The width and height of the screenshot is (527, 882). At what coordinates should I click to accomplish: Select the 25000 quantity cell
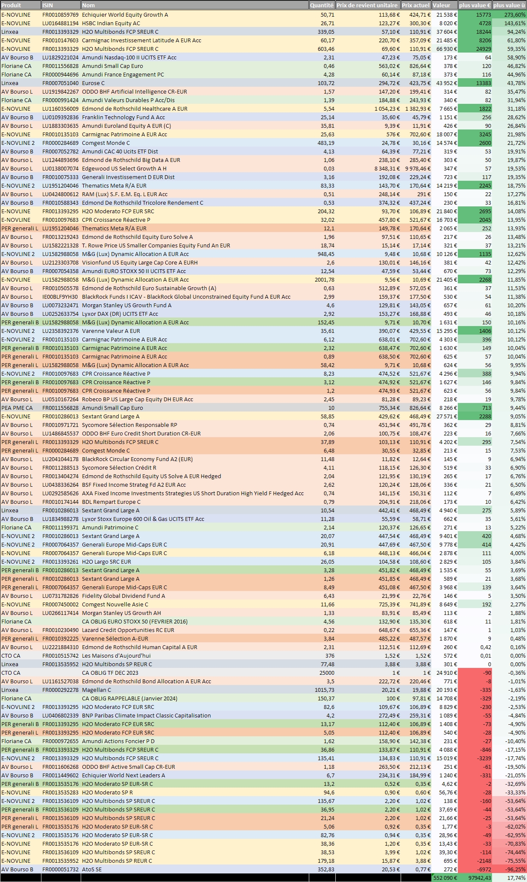coord(322,673)
